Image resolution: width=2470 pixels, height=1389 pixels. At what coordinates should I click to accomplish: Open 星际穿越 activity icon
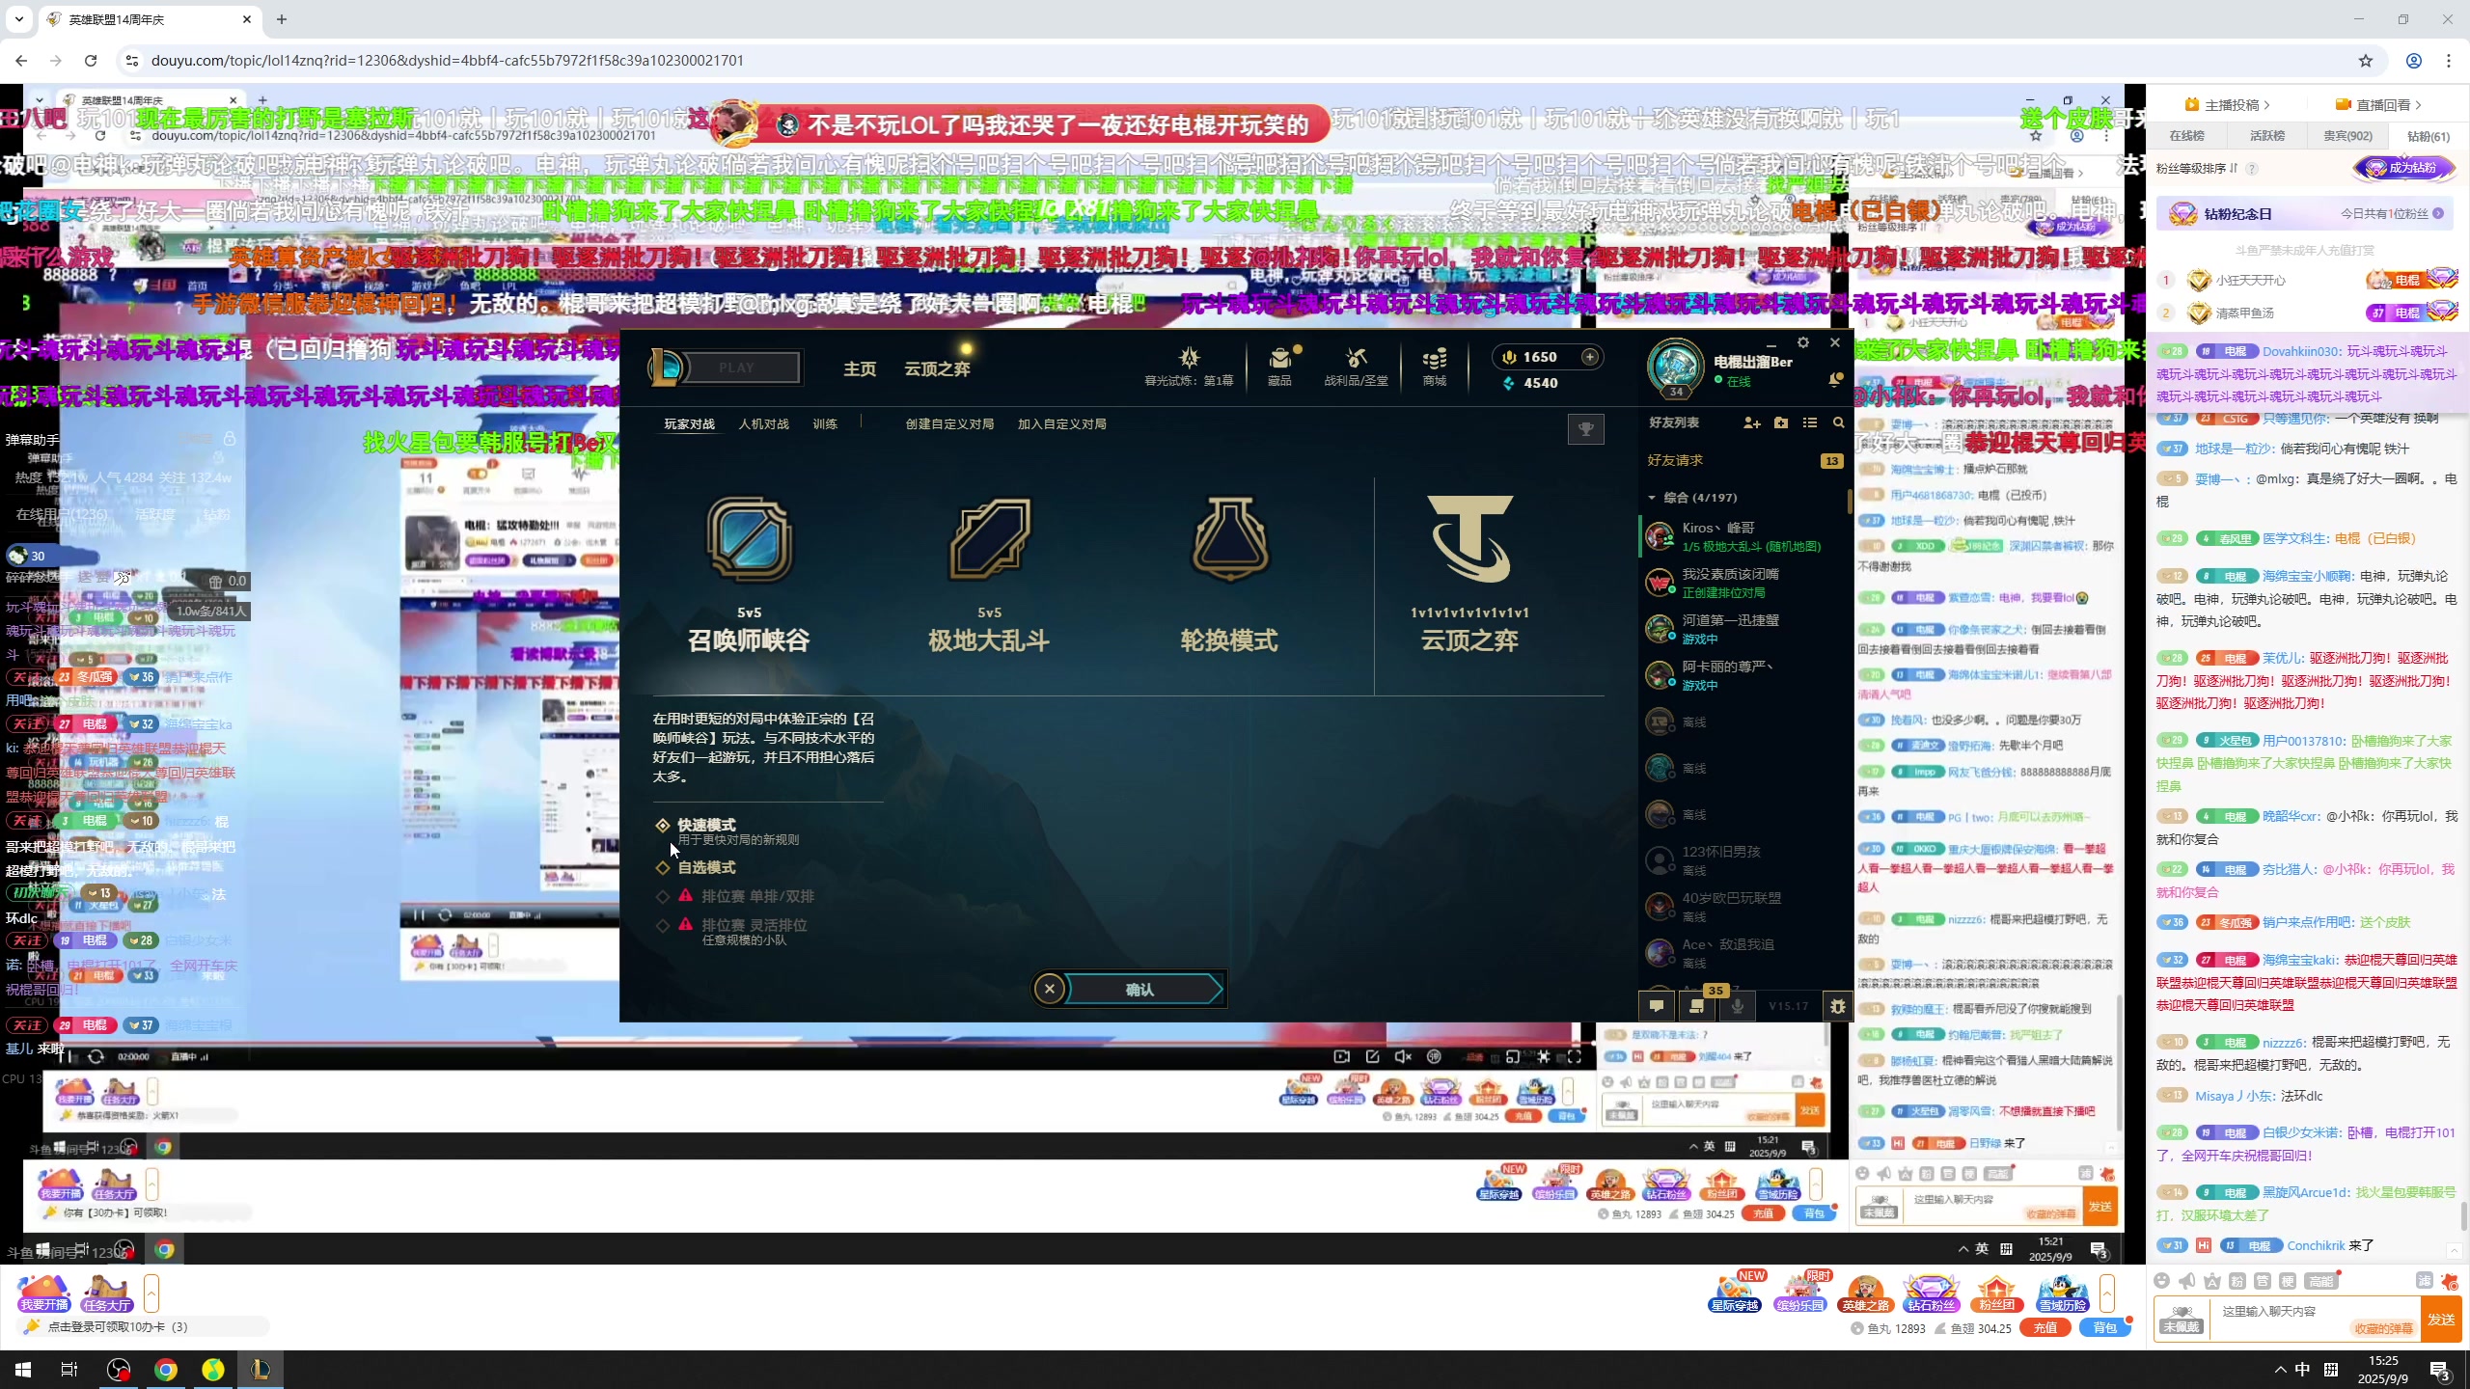(1734, 1293)
